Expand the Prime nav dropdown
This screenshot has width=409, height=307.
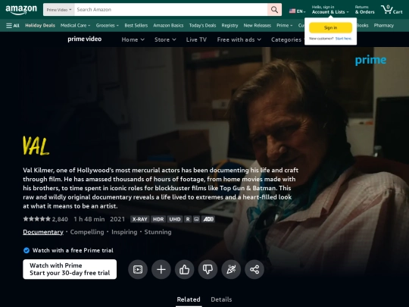[284, 26]
